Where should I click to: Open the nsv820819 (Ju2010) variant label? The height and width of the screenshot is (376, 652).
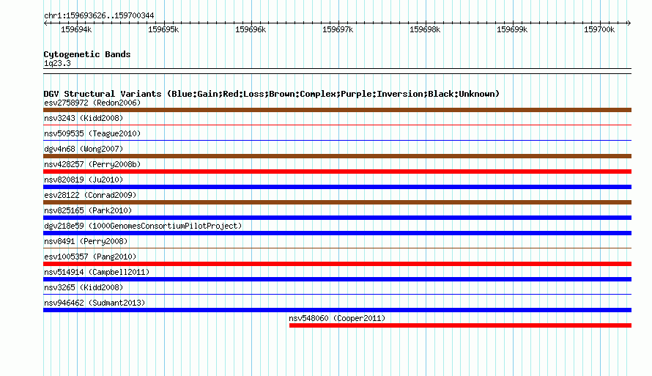pyautogui.click(x=84, y=180)
